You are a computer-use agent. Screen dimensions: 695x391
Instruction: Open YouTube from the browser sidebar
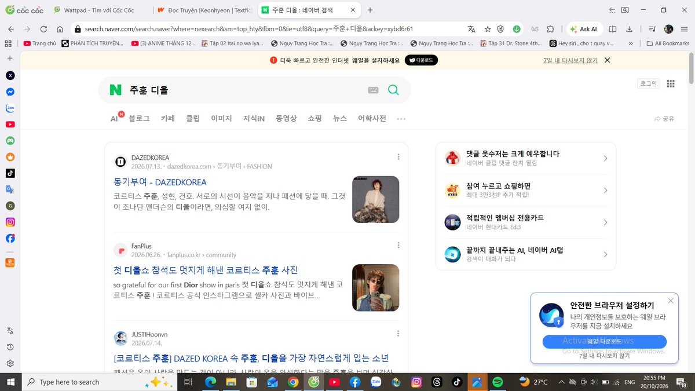[10, 125]
